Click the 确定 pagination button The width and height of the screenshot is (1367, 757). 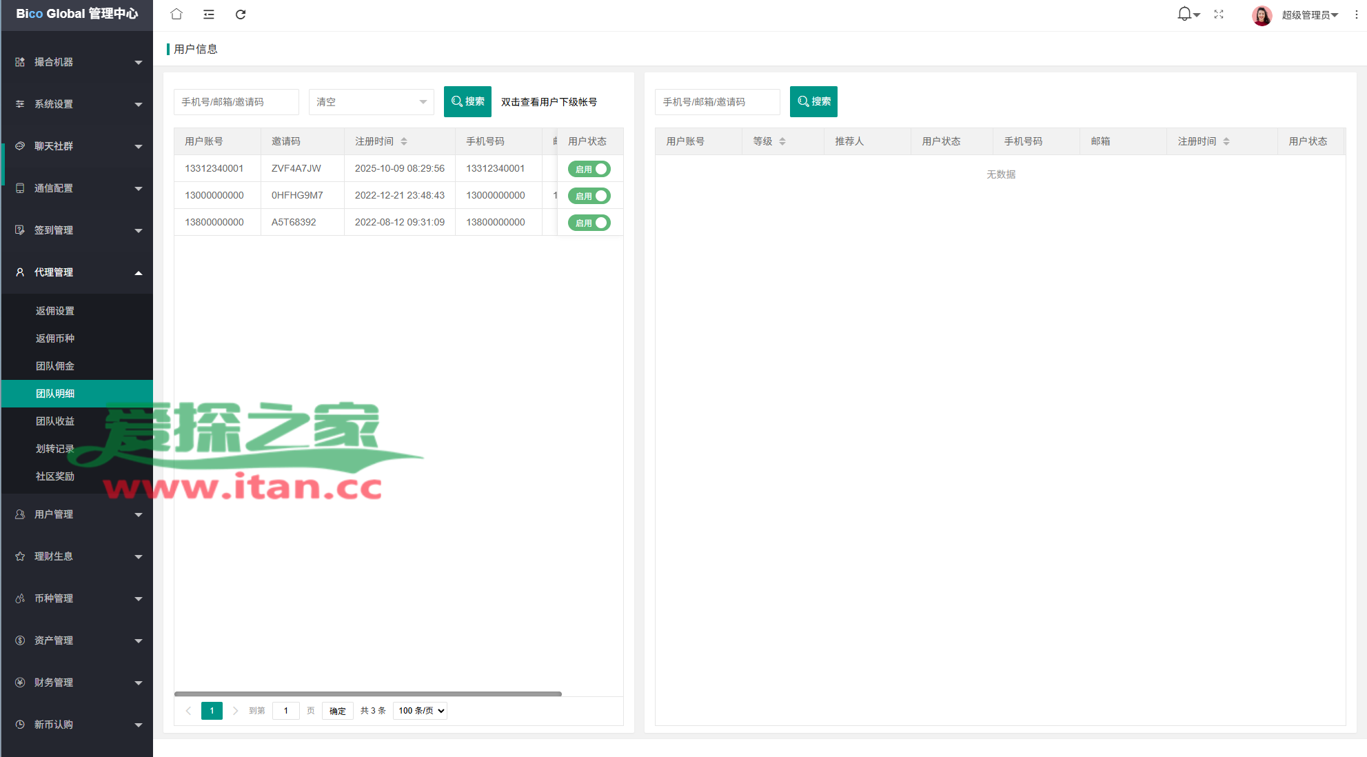point(337,711)
